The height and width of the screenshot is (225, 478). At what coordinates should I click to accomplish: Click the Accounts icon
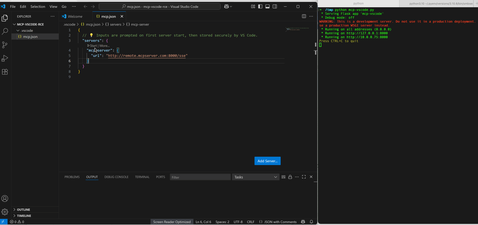tap(5, 199)
